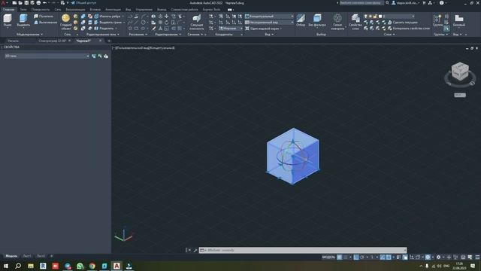Click the Группа group tool
481x271 pixels.
[437, 20]
